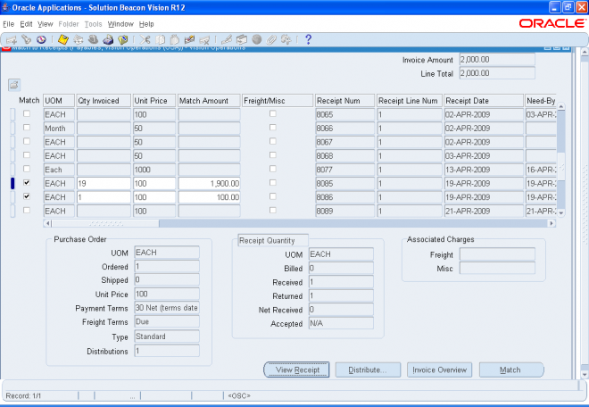Click the yellow Save diskette icon
The height and width of the screenshot is (407, 589).
(63, 39)
